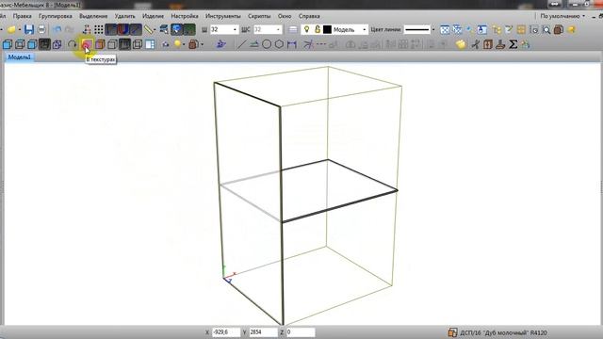Toggle the snap points icon beside grid
Image resolution: width=603 pixels, height=339 pixels.
pyautogui.click(x=87, y=29)
